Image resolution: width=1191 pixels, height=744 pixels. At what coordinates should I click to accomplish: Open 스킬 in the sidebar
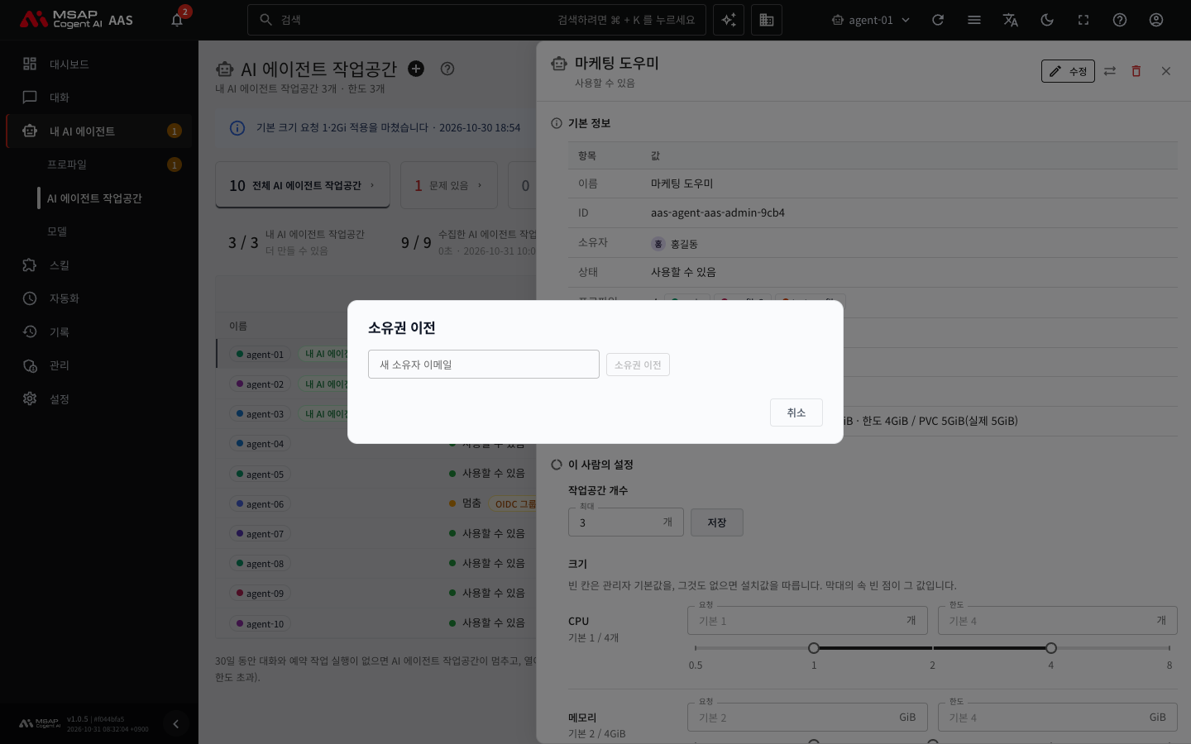click(99, 265)
